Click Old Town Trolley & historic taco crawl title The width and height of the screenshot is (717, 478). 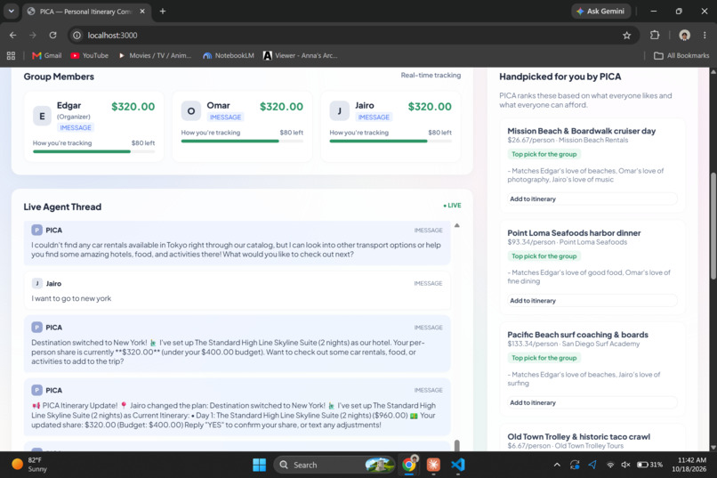pos(578,437)
